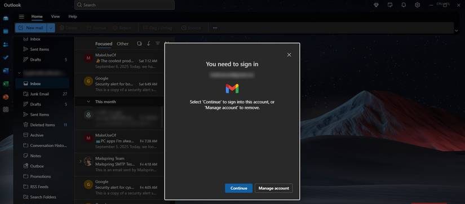Open MakeUseOf email 'The coolest prod...'
The image size is (465, 204).
pos(119,61)
